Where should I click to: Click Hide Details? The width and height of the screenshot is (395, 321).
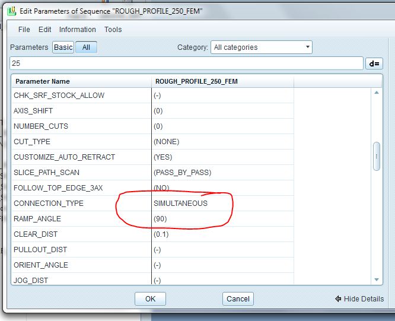[x=359, y=299]
